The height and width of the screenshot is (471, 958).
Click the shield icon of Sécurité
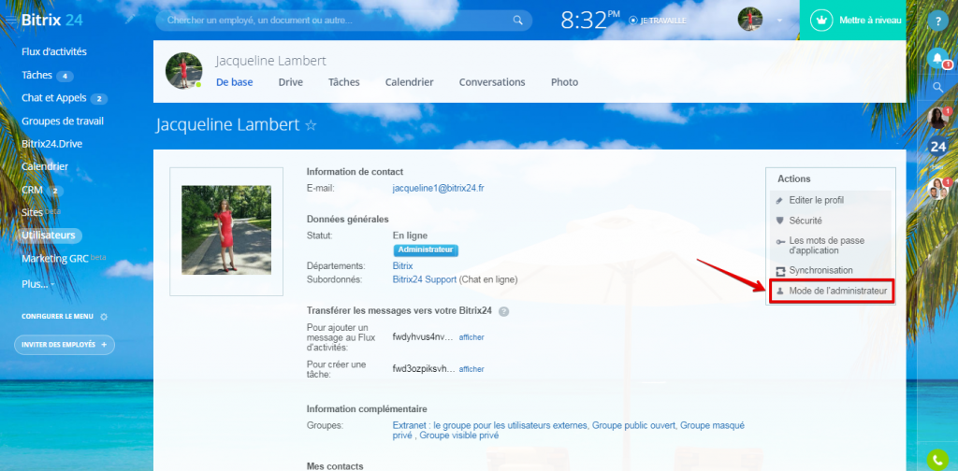(x=779, y=221)
